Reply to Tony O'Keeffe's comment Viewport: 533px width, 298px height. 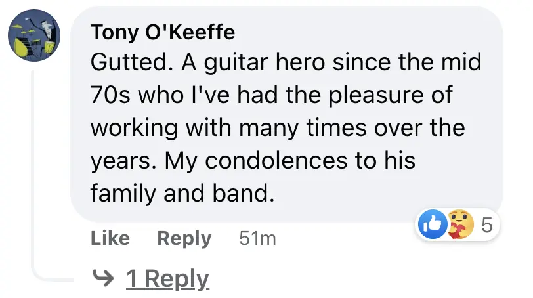184,239
